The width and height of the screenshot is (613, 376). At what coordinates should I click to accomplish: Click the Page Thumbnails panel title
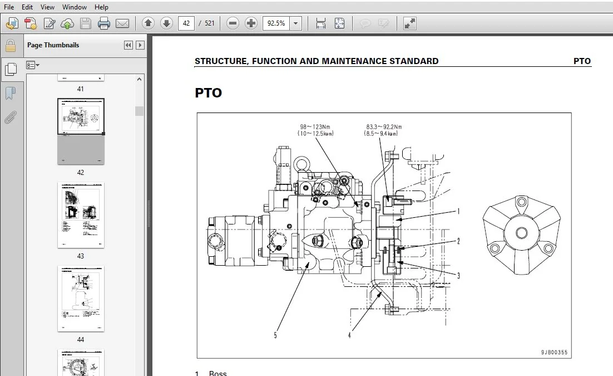click(x=53, y=45)
